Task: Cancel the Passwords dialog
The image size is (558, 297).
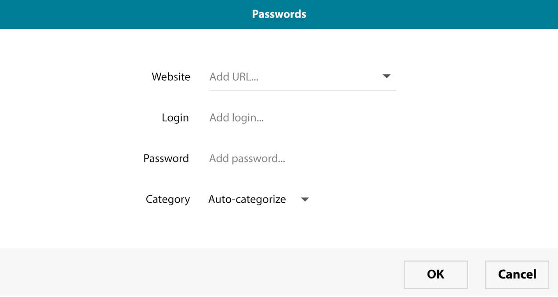Action: click(x=517, y=275)
